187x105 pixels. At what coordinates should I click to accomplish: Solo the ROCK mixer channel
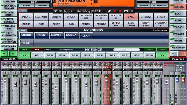pyautogui.click(x=89, y=73)
